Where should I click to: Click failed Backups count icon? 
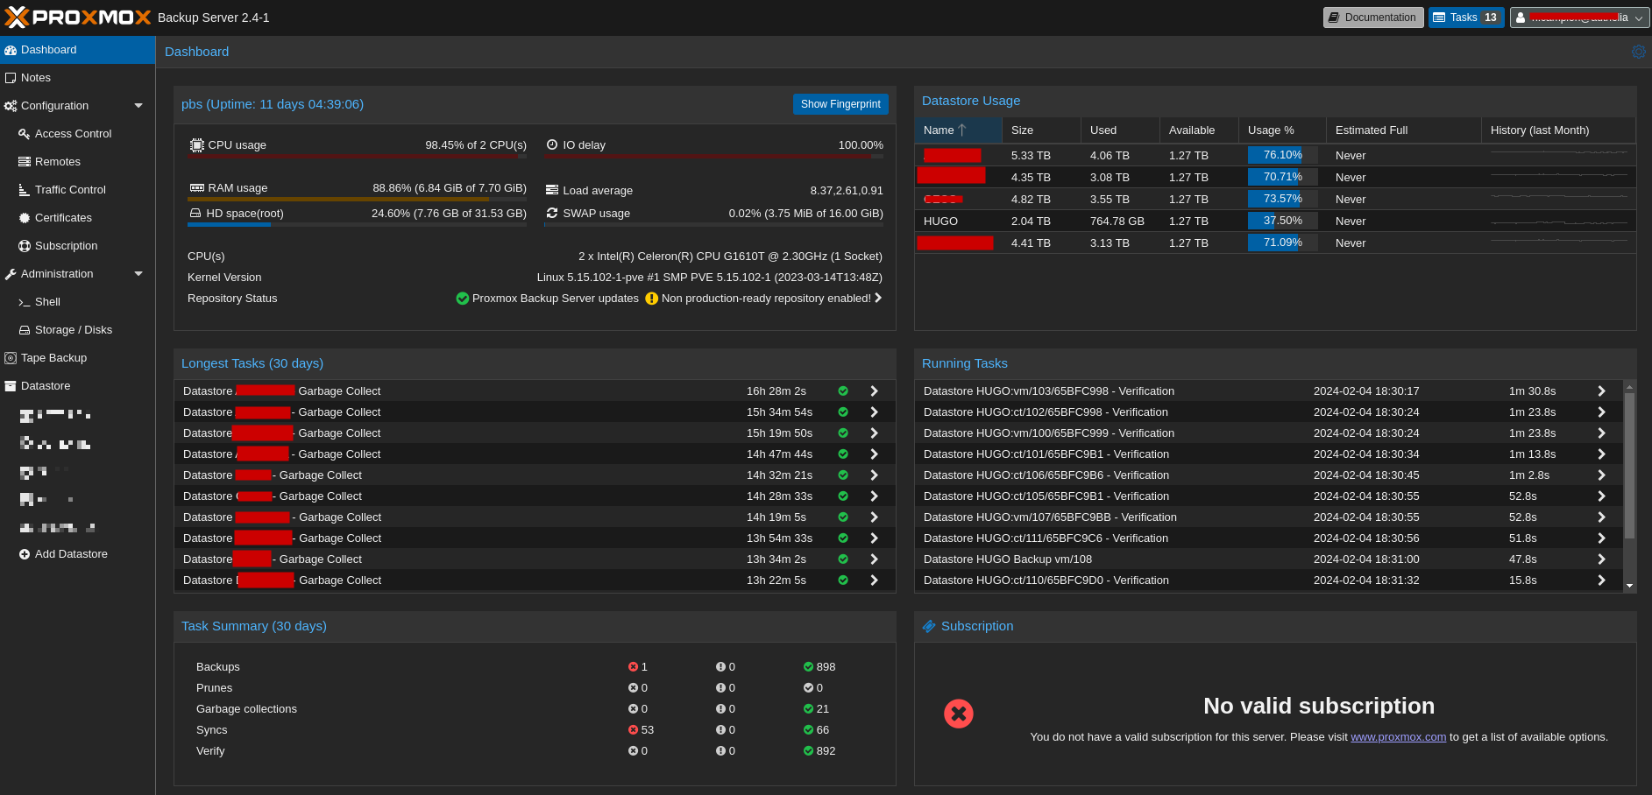tap(633, 667)
